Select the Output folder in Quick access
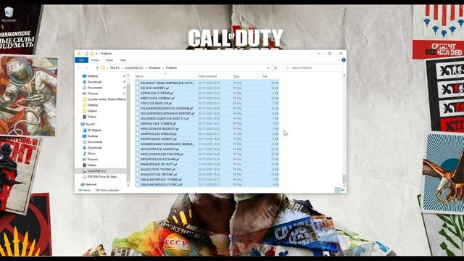 tap(90, 111)
